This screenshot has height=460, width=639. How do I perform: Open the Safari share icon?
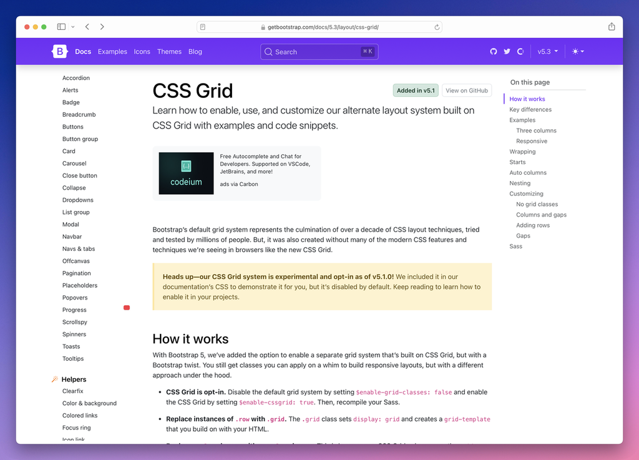click(612, 27)
